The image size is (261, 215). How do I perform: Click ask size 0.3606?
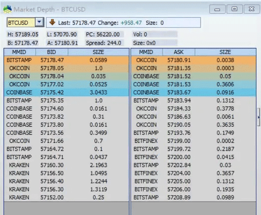(225, 84)
